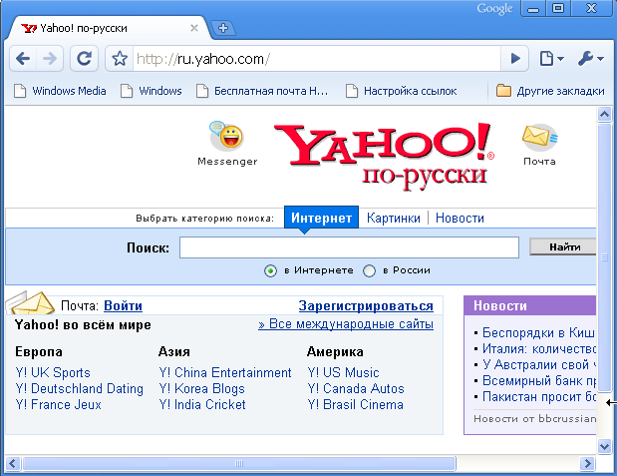The height and width of the screenshot is (476, 617).
Task: Open Y! UK Sports link
Action: (x=53, y=372)
